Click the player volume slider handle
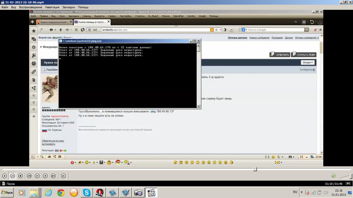This screenshot has width=353, height=198. tap(351, 176)
